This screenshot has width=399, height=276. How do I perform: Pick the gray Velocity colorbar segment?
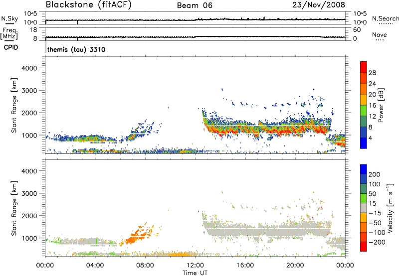coord(364,208)
